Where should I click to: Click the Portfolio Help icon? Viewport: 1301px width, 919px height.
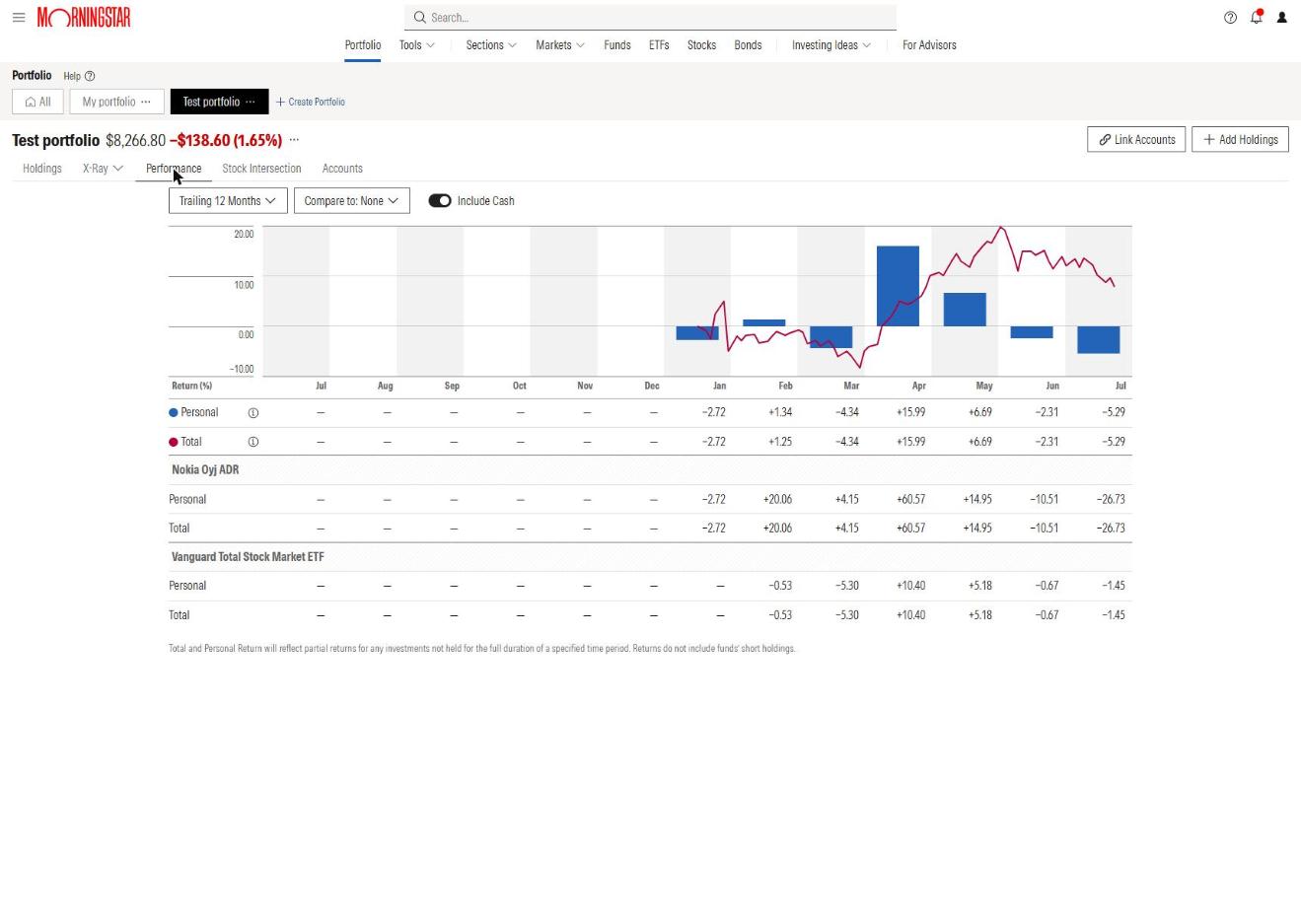90,76
